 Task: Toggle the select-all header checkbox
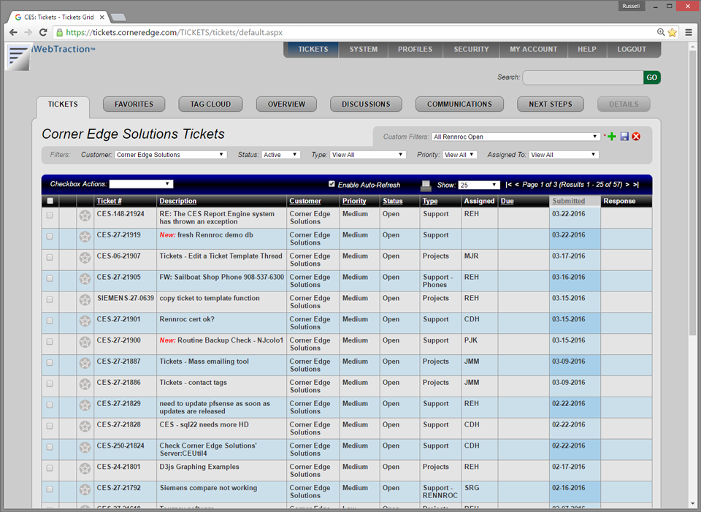point(50,201)
